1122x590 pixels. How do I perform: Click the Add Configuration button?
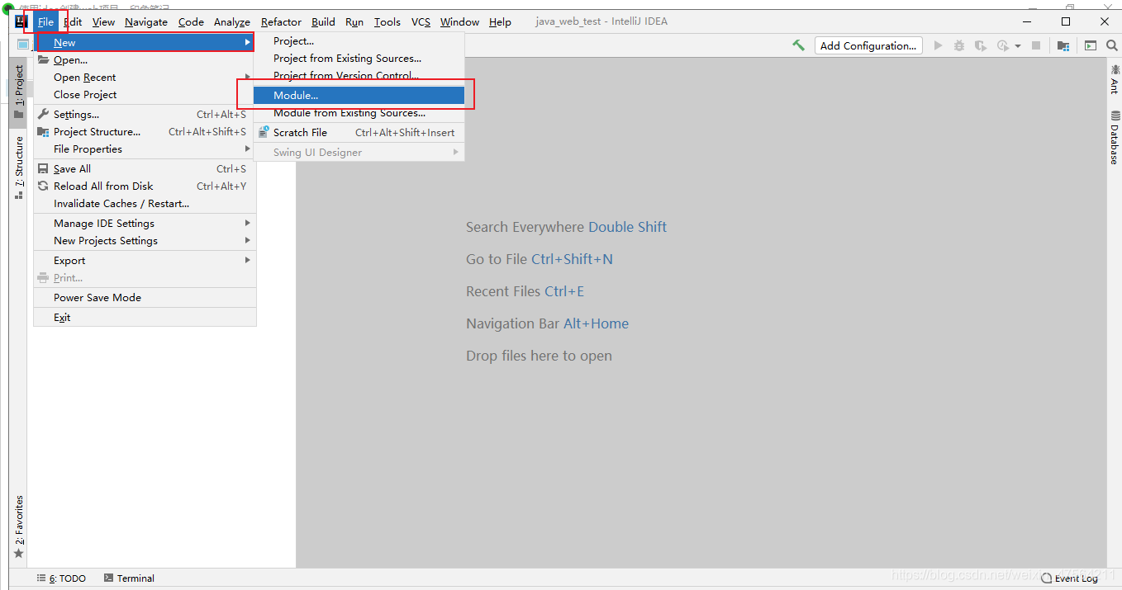tap(868, 45)
